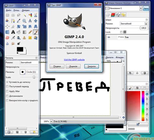154x140 pixels.
Task: Expand Чутливість до натиску options
Action: [x=7, y=82]
